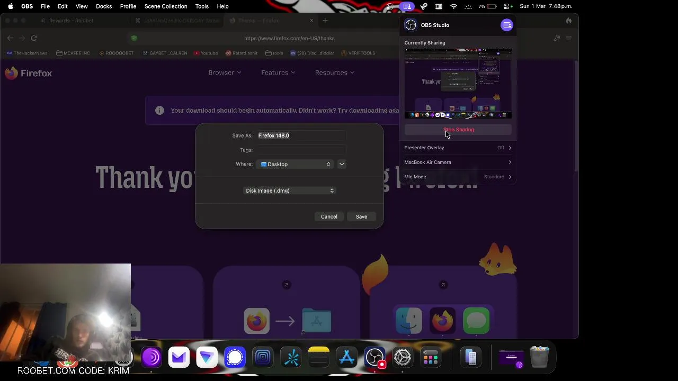Open Proton Mail from the Dock
The height and width of the screenshot is (381, 678).
pyautogui.click(x=179, y=358)
